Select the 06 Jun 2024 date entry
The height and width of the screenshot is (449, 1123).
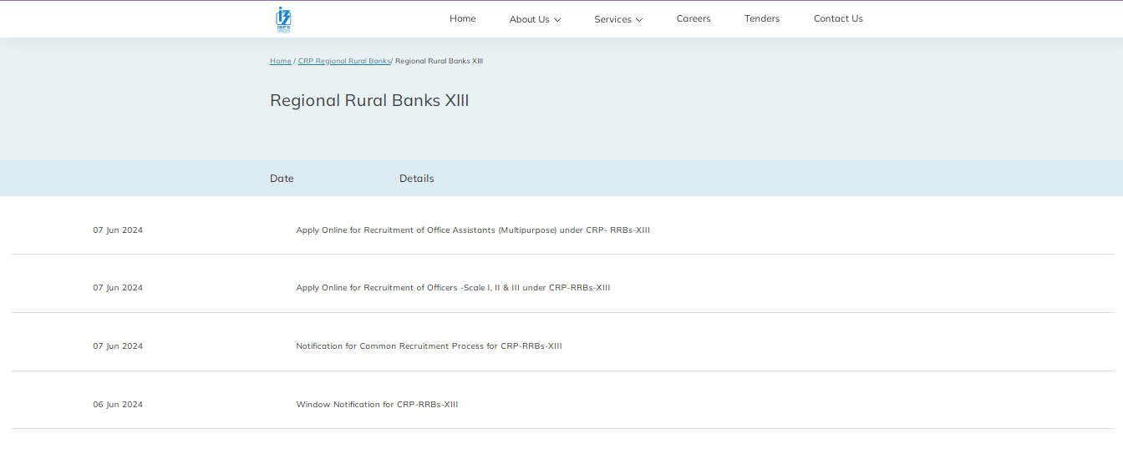pos(118,405)
